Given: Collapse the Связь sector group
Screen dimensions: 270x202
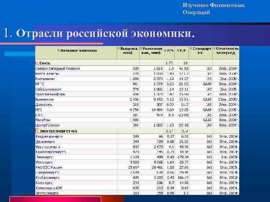Looking at the screenshot, I should (x=37, y=63).
